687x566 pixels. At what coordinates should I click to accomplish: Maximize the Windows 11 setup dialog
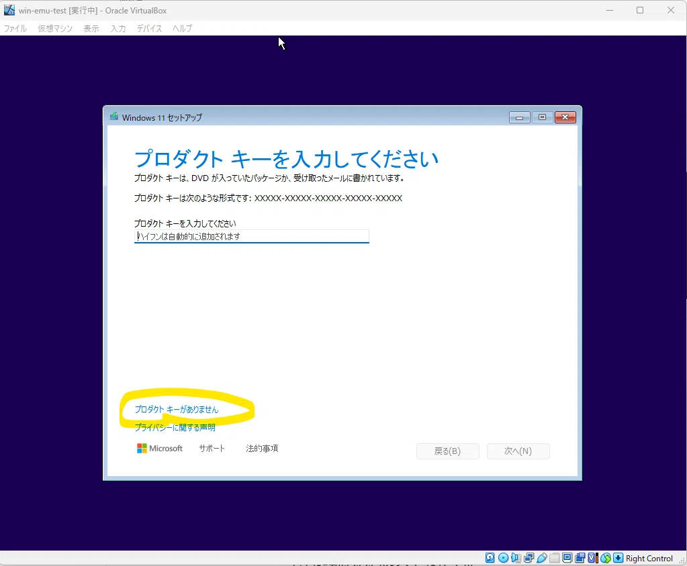pyautogui.click(x=543, y=117)
